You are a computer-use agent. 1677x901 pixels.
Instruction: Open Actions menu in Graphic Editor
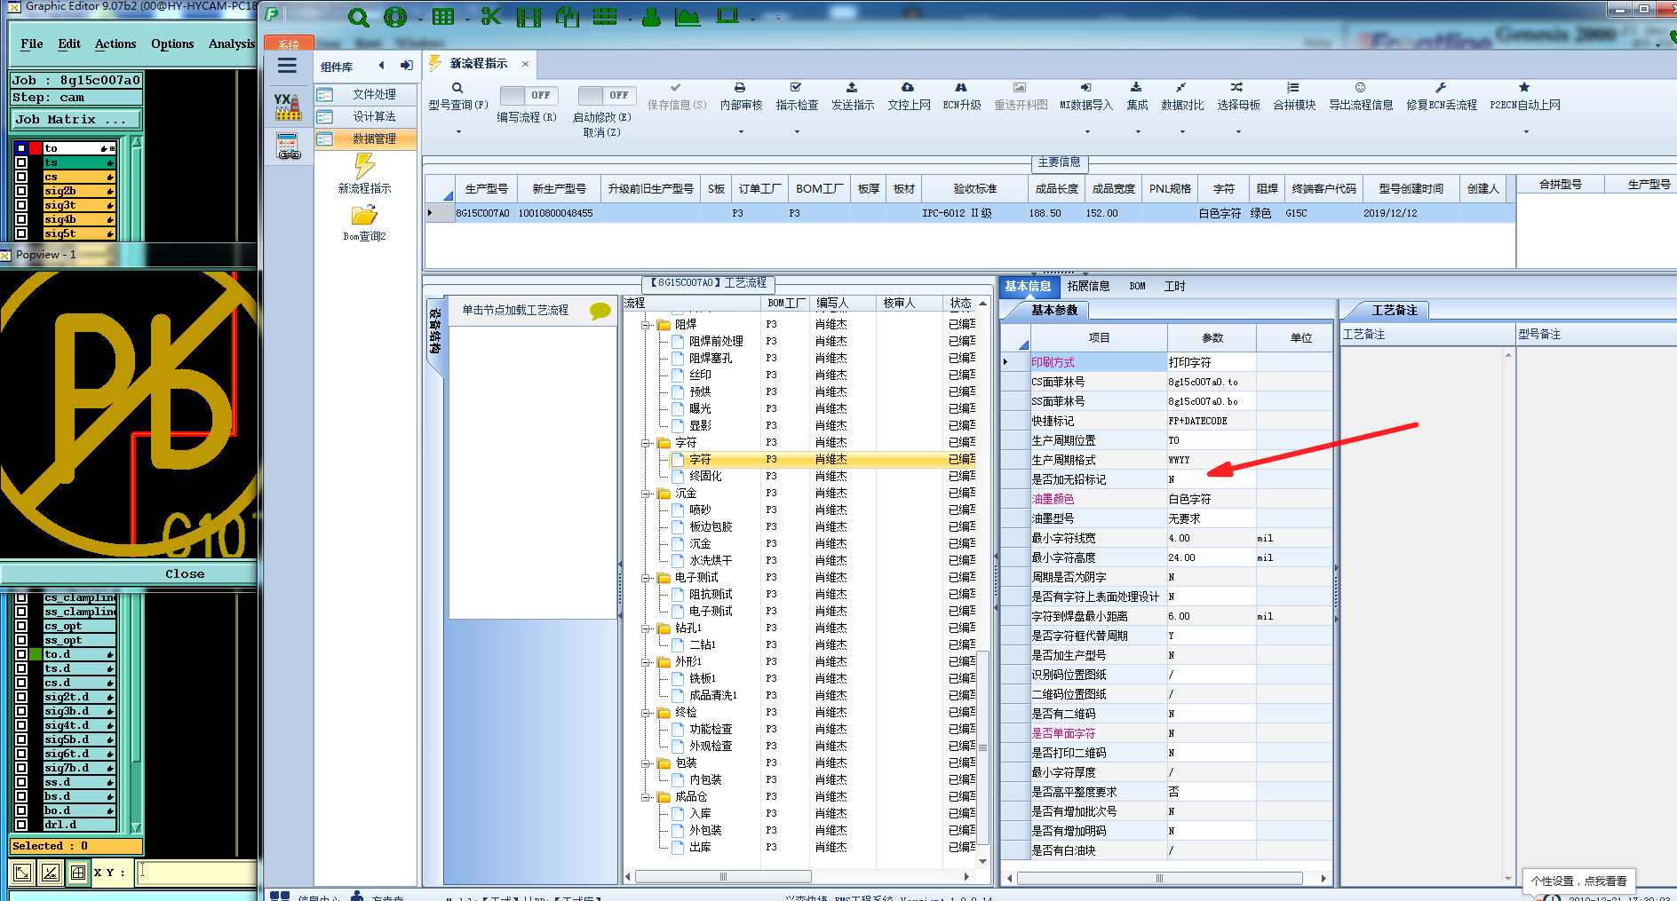(115, 43)
